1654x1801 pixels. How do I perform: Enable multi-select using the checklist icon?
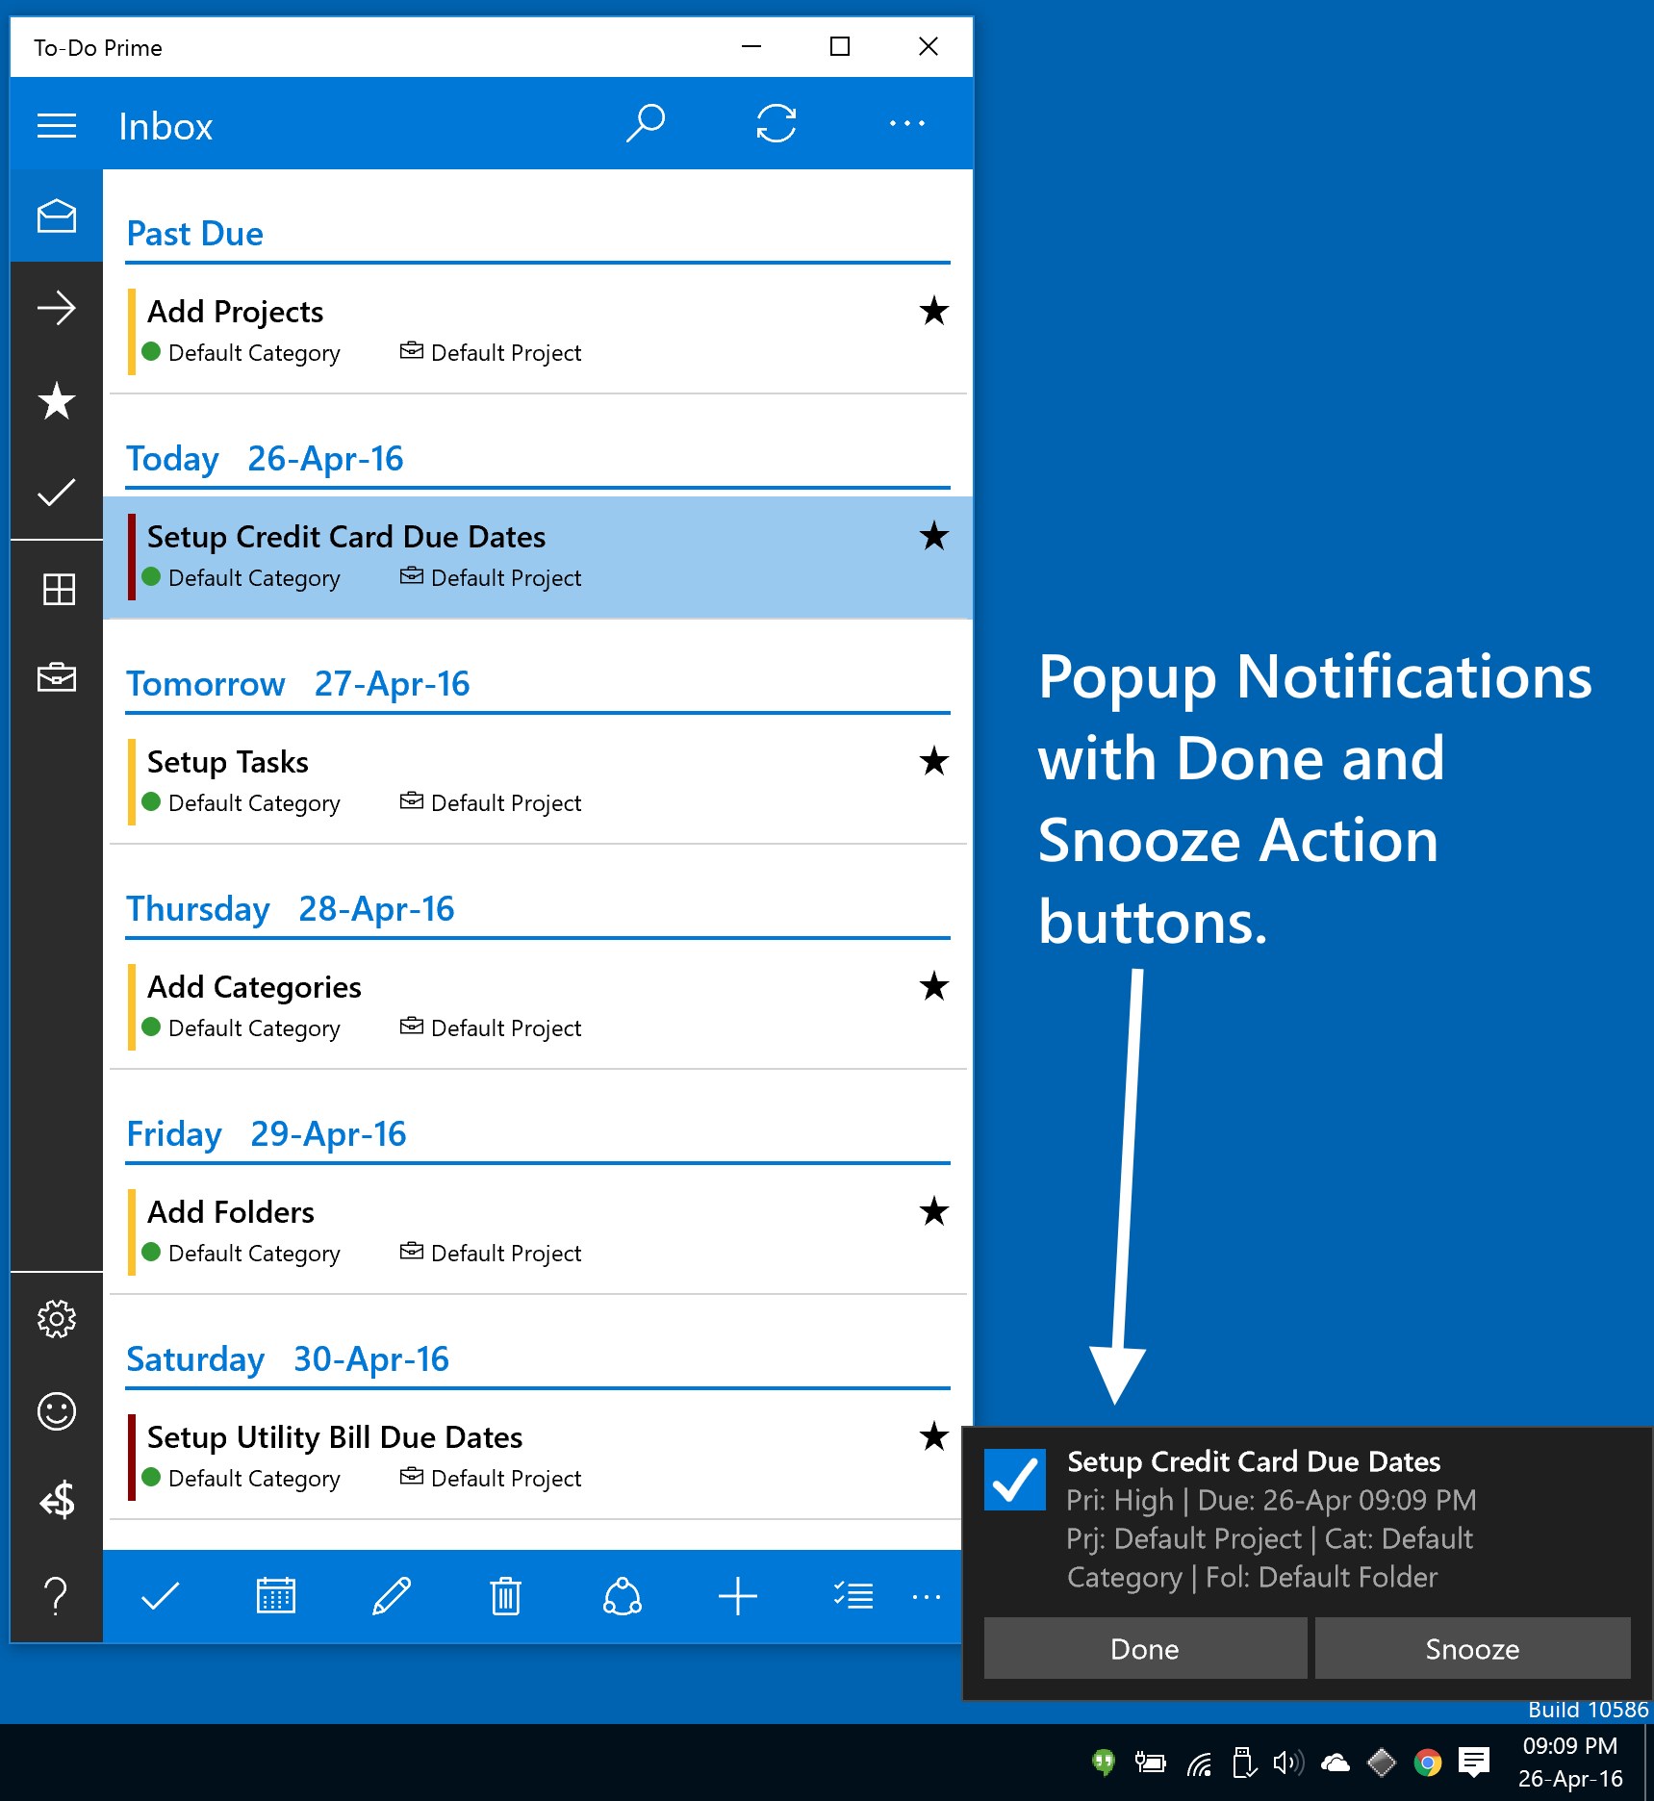(x=853, y=1596)
